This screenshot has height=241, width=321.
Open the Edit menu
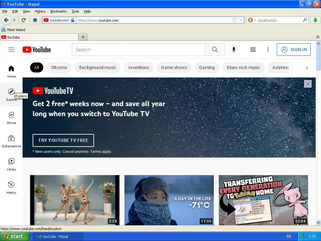pos(15,11)
